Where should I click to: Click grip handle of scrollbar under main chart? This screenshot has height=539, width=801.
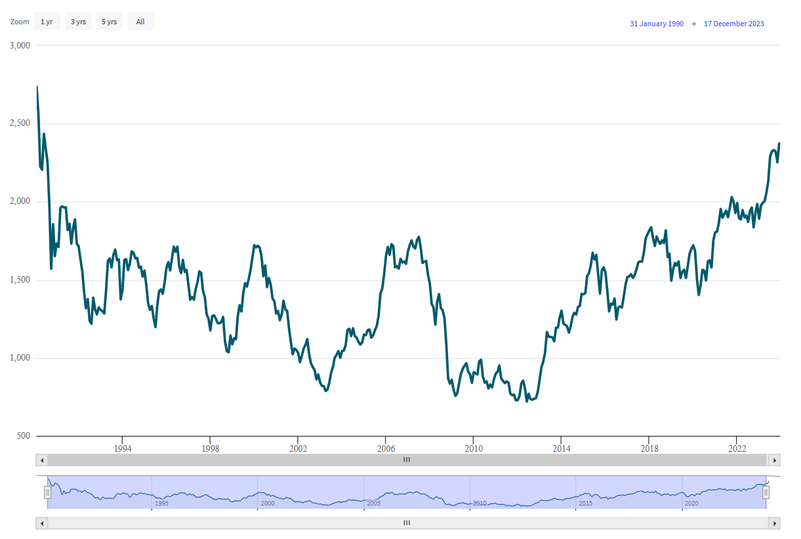[x=407, y=460]
